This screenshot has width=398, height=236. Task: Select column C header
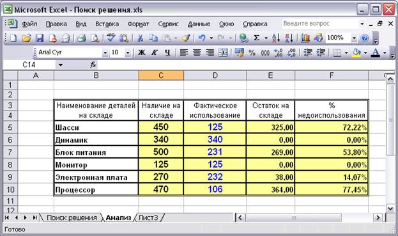pos(161,75)
